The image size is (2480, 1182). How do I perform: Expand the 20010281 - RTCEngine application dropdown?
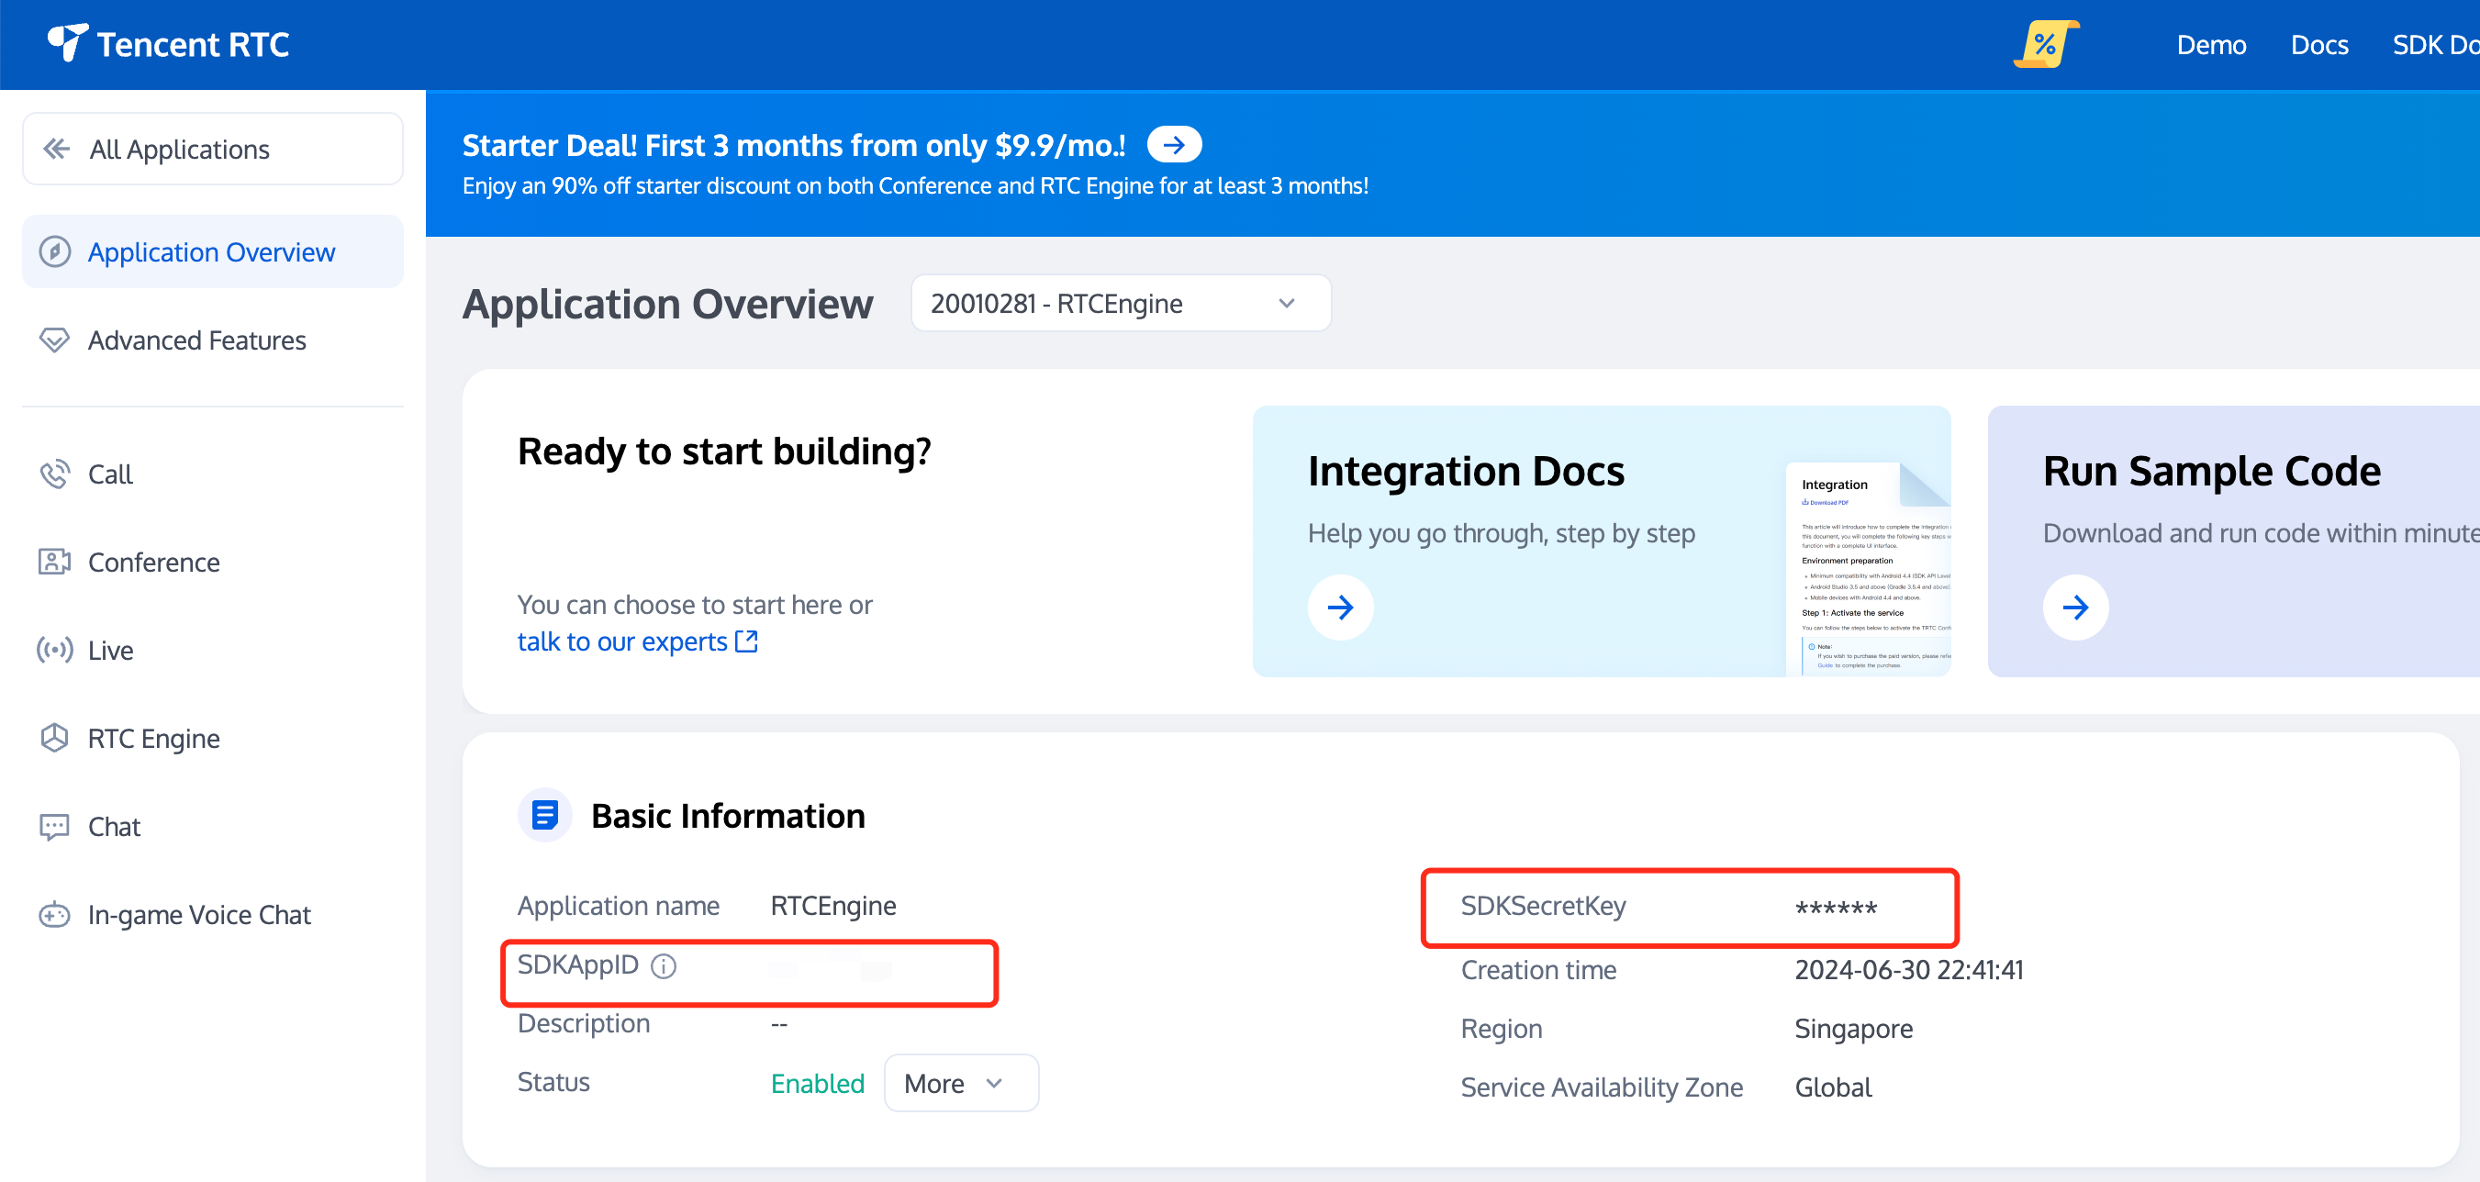(x=1120, y=304)
